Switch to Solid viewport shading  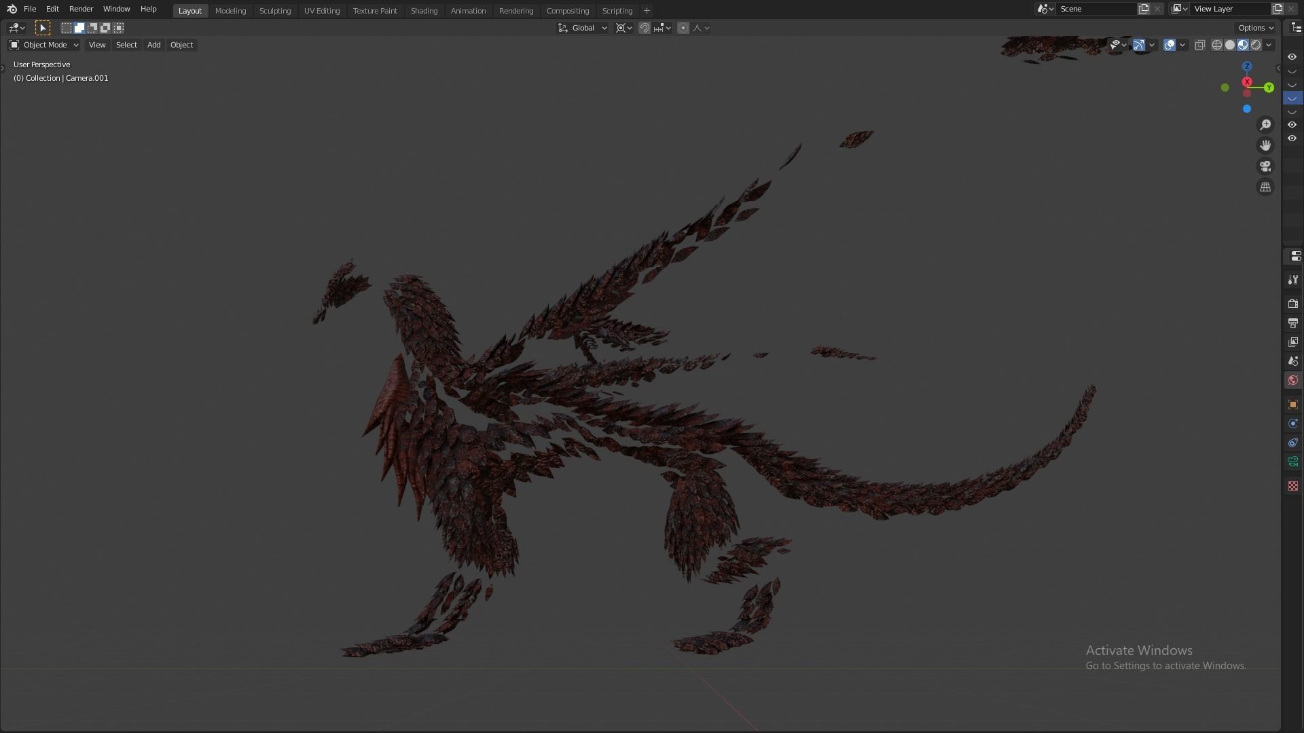tap(1230, 45)
